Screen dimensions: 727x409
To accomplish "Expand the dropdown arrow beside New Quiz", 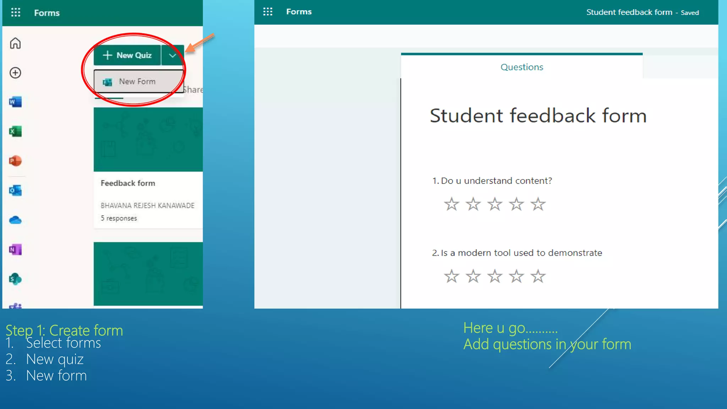I will 173,55.
